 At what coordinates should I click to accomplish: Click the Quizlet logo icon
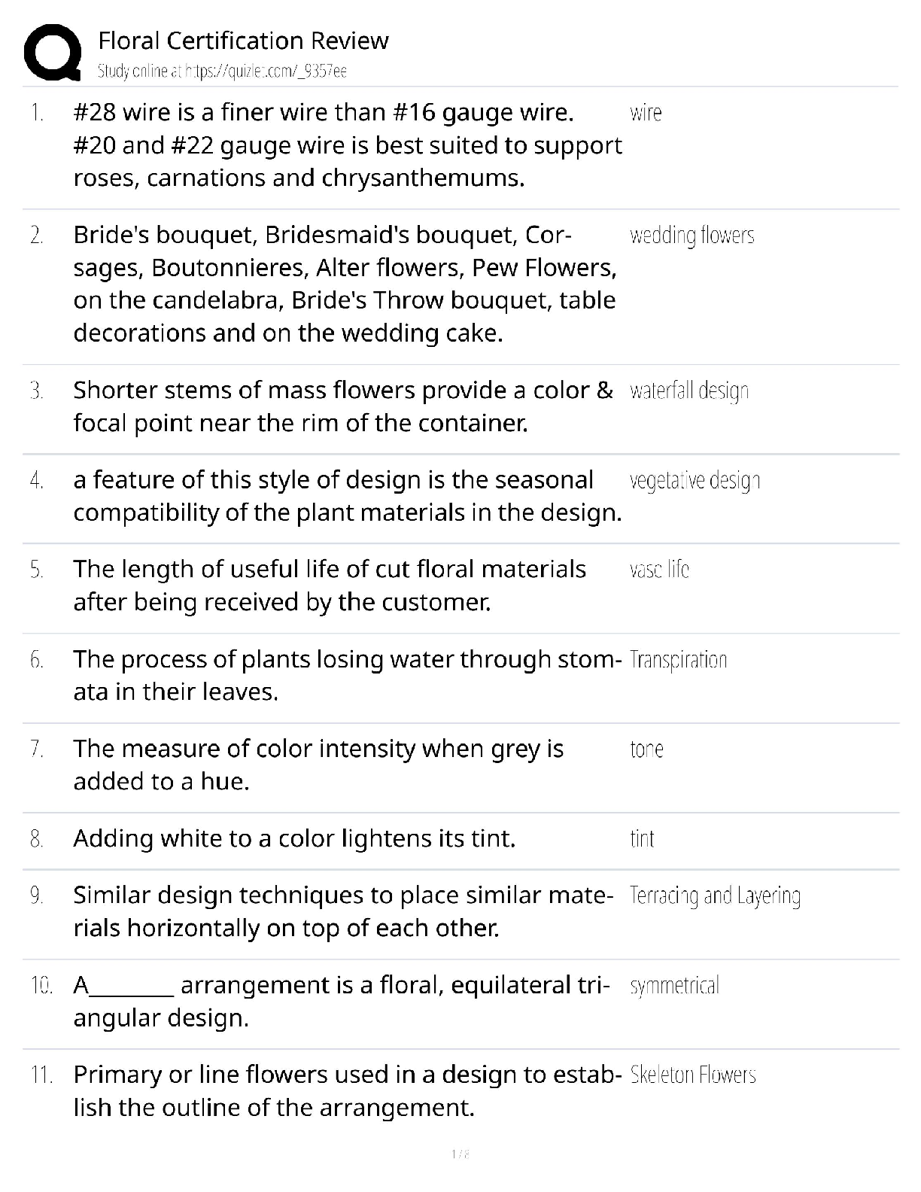coord(53,52)
